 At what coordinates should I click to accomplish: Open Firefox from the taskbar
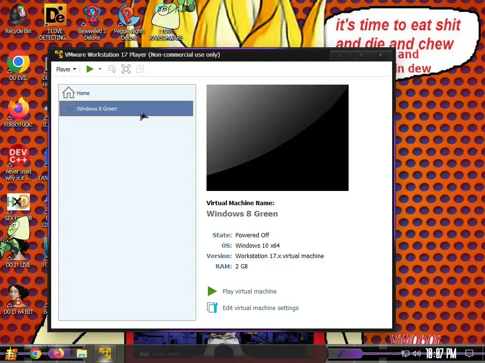(58, 354)
